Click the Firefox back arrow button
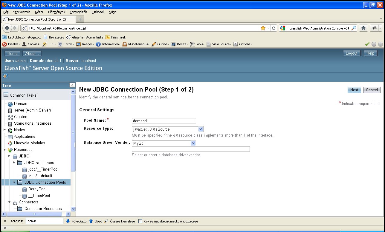Screen dimensions: 385x232 coord(7,28)
